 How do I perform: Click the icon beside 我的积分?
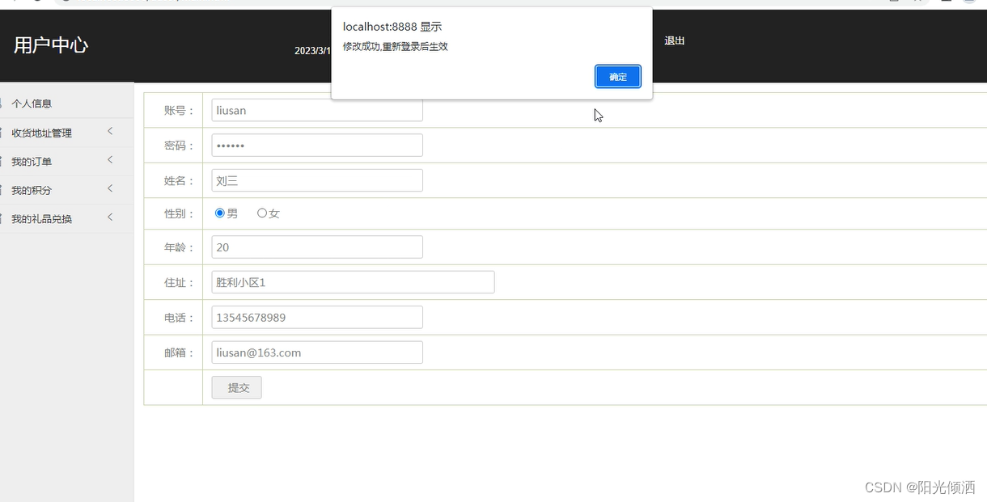point(4,189)
